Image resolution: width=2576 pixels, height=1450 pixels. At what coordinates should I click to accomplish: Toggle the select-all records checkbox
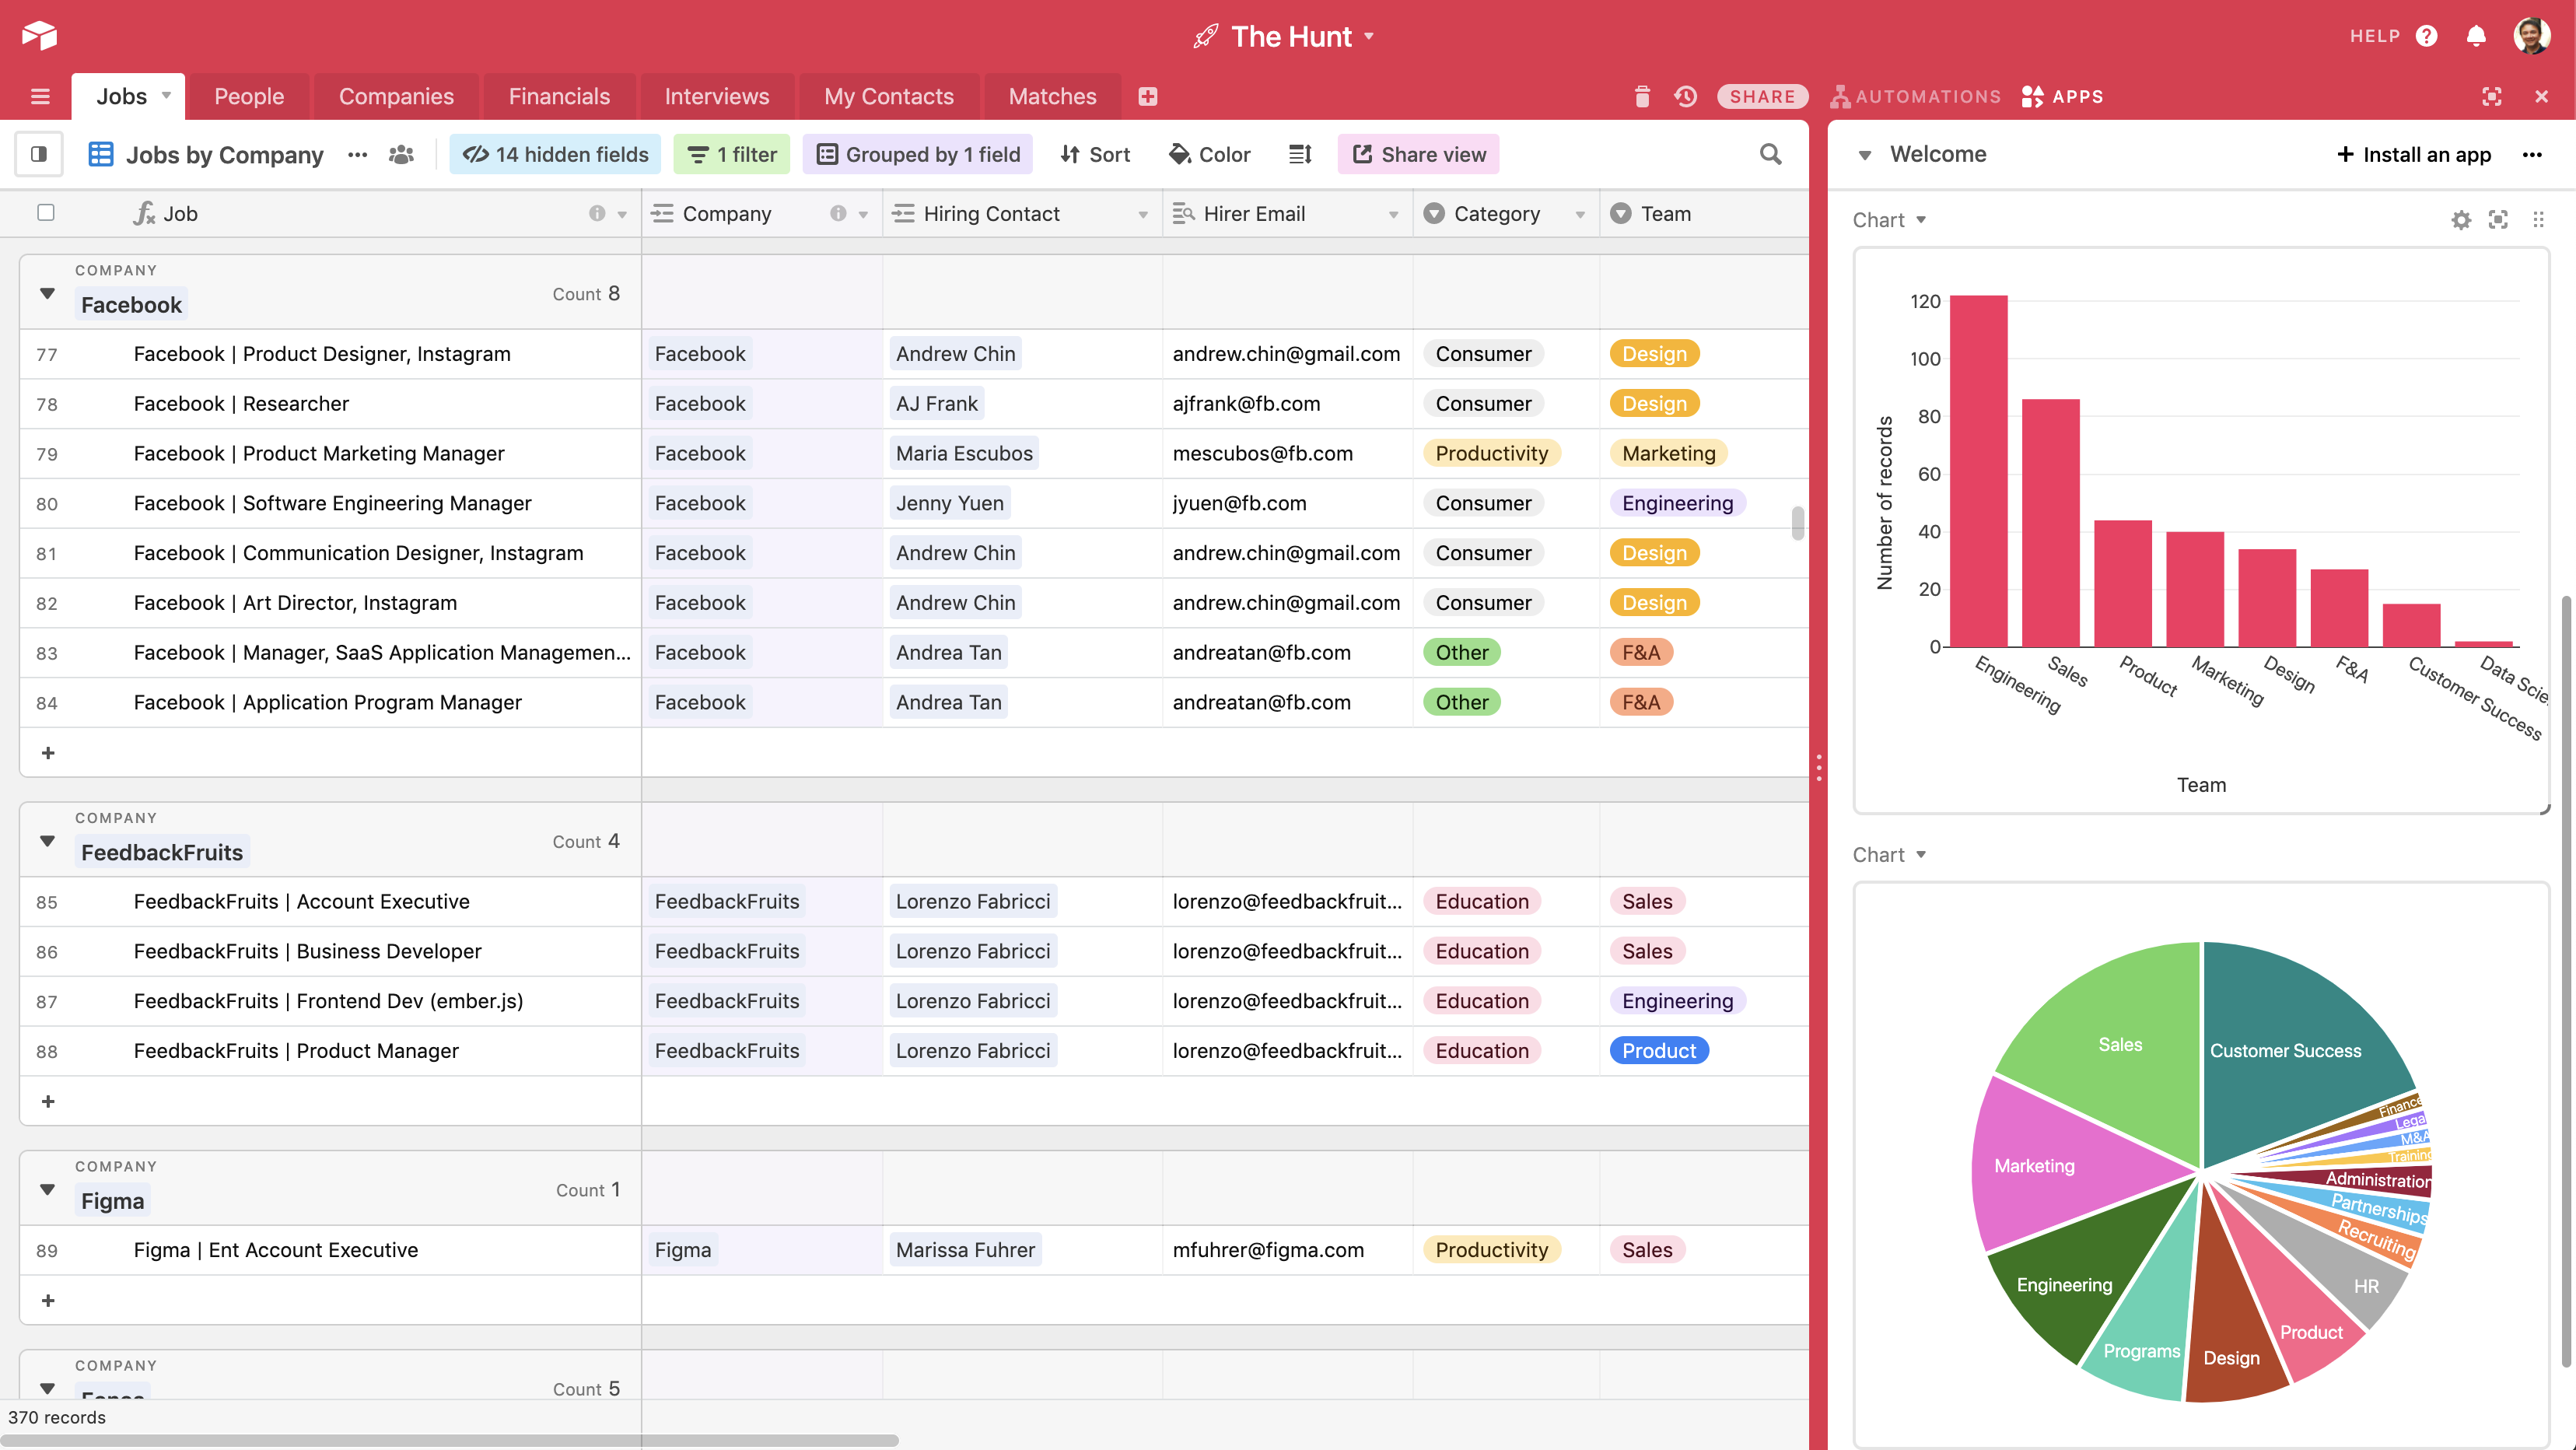[x=46, y=212]
